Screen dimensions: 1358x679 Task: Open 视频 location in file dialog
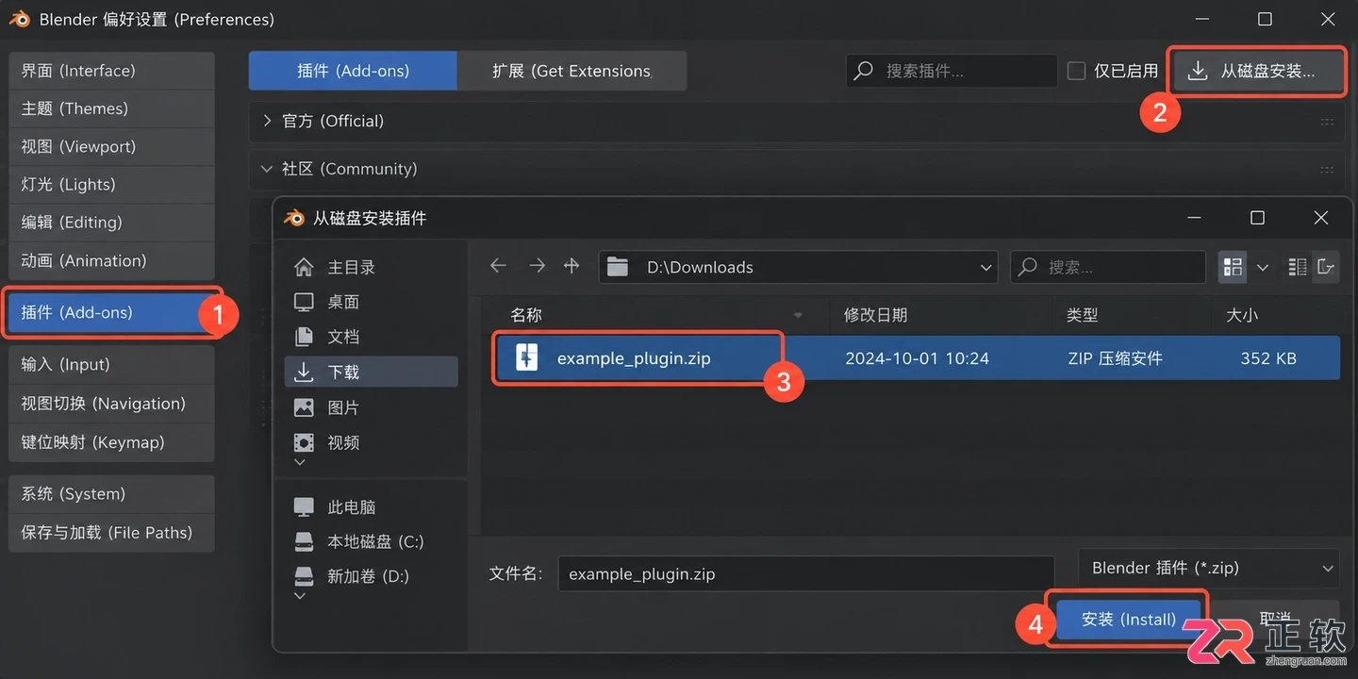click(372, 442)
